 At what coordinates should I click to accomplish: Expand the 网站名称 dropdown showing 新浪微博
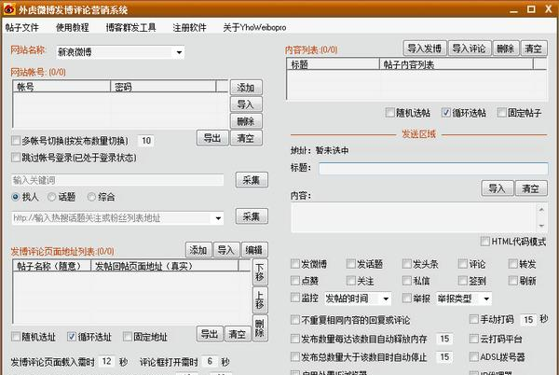[x=217, y=50]
